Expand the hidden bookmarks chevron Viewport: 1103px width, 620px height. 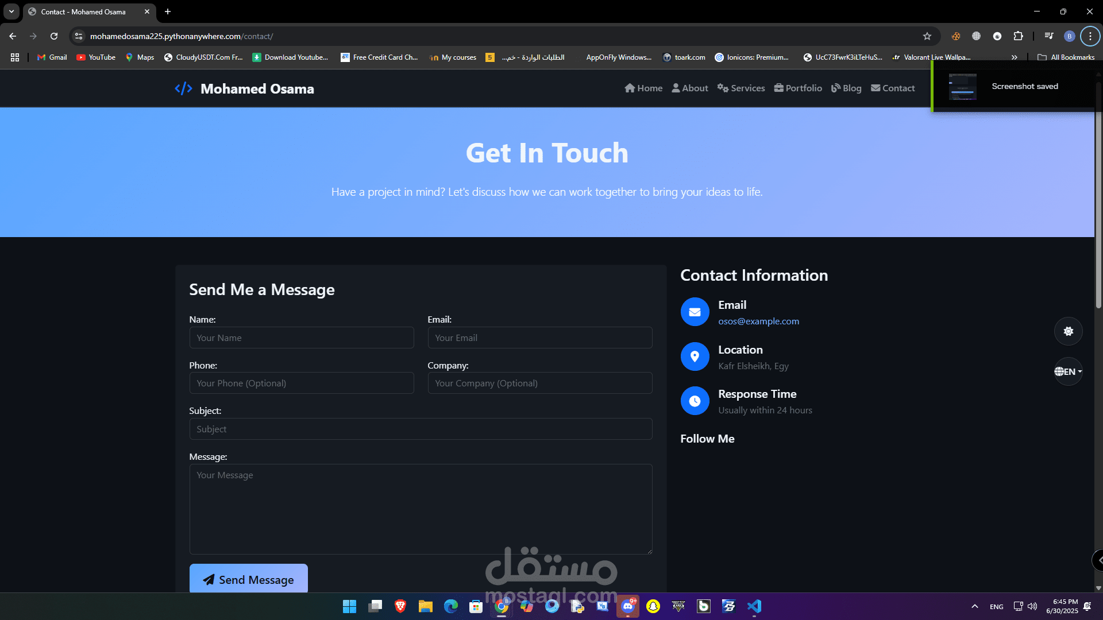1014,57
